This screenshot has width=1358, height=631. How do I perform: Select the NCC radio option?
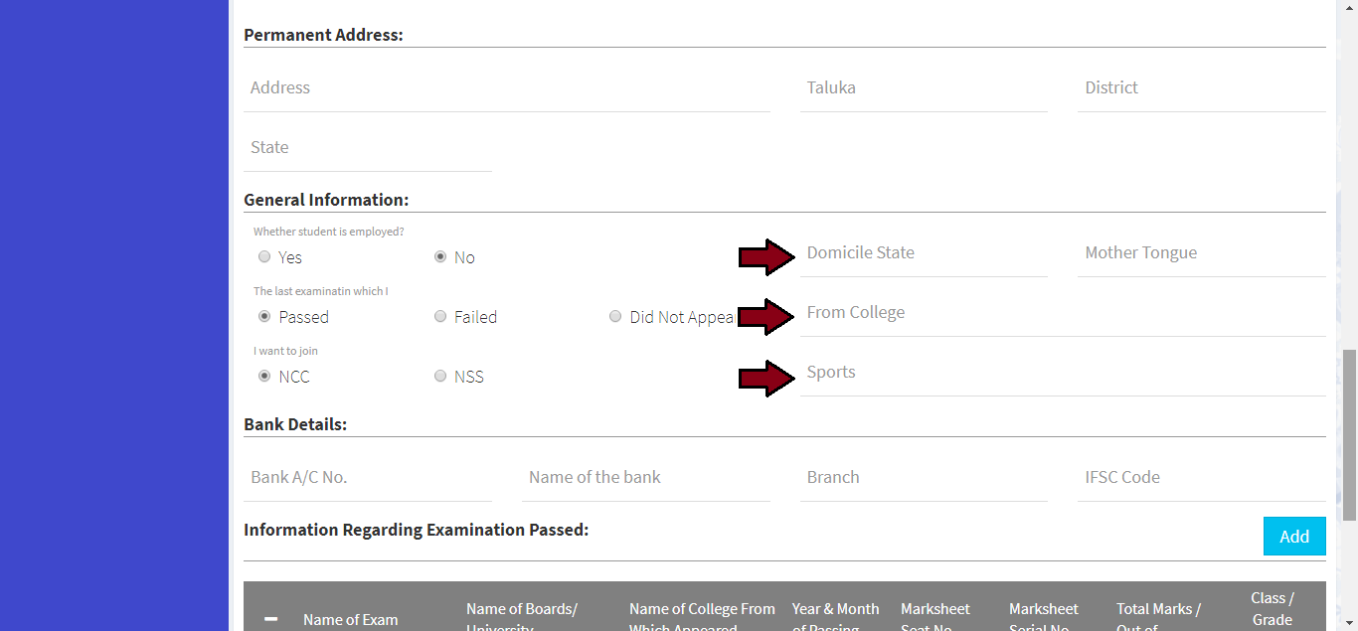coord(264,377)
